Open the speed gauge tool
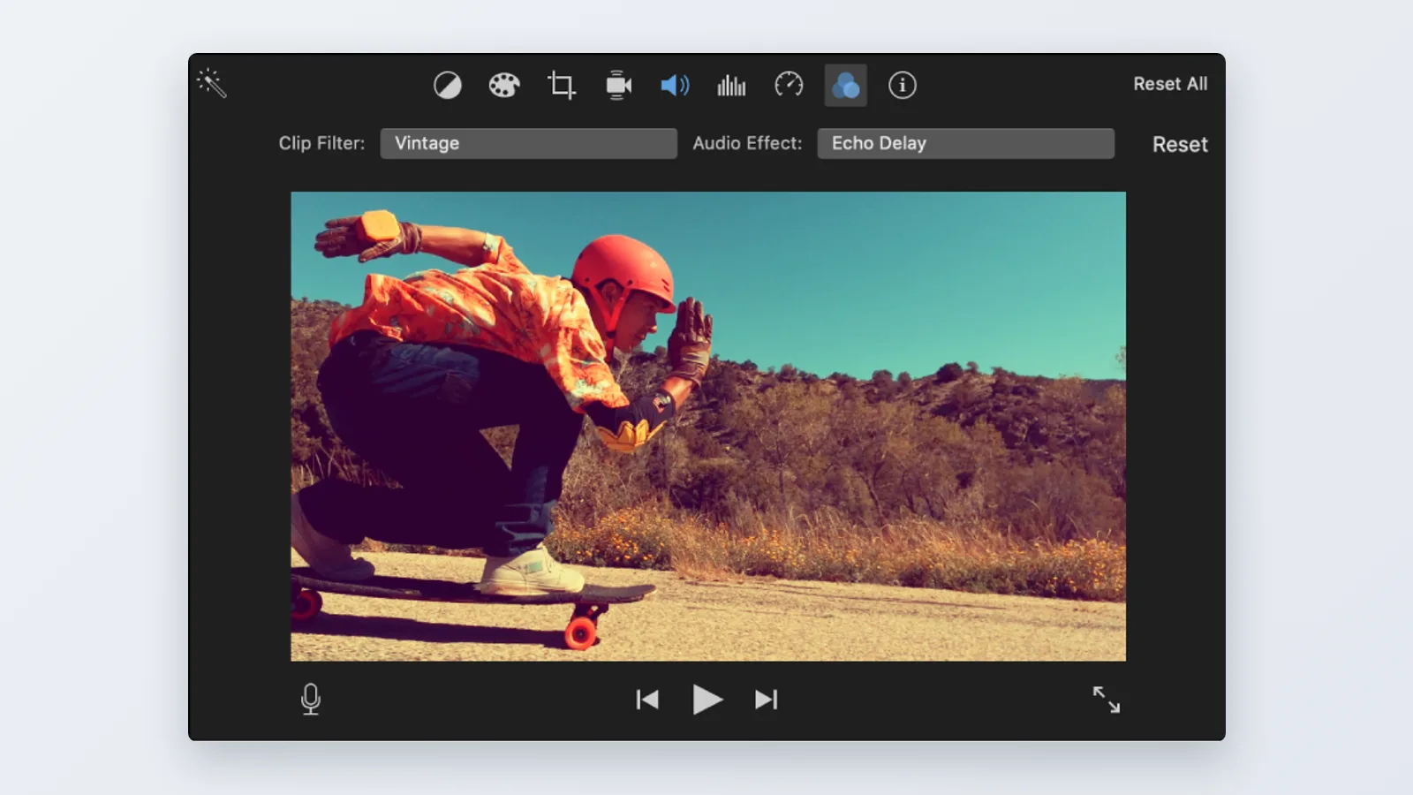The image size is (1413, 795). 789,85
